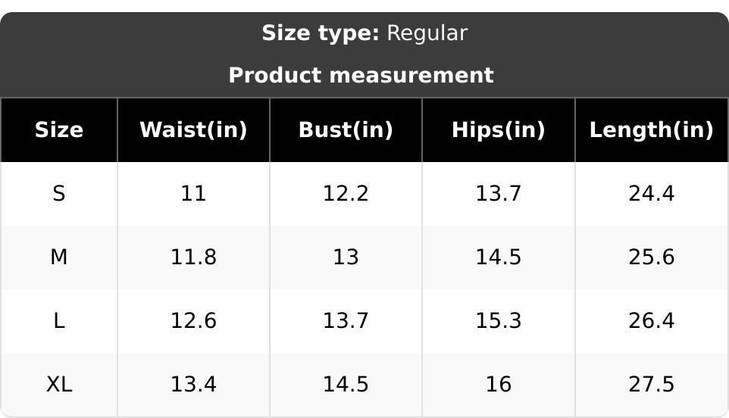Click the Product measurement title

(361, 76)
